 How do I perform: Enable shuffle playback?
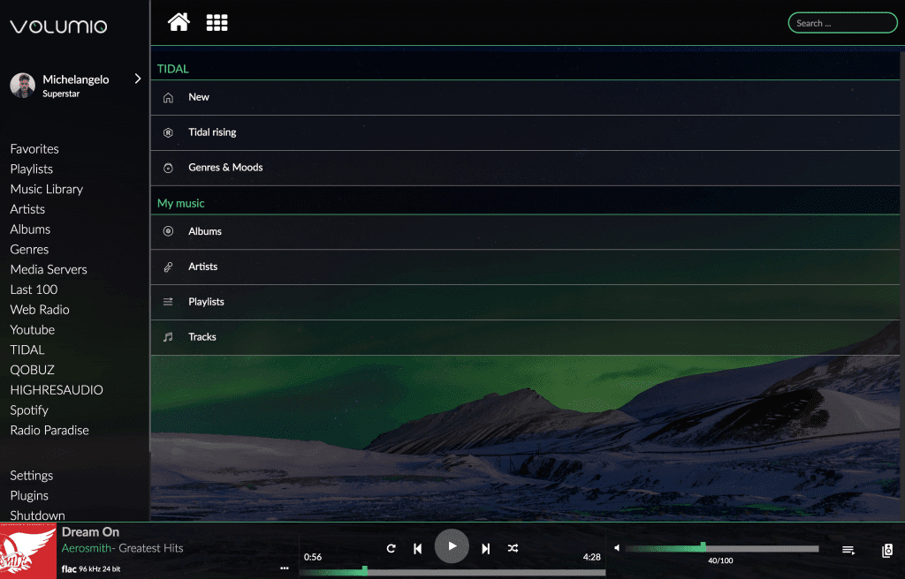[x=513, y=547]
